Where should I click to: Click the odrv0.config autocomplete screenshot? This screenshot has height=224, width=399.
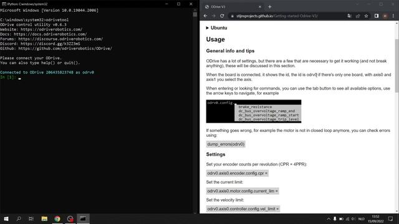(254, 111)
